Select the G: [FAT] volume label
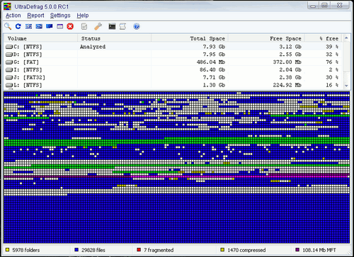Image resolution: width=354 pixels, height=257 pixels. point(26,62)
